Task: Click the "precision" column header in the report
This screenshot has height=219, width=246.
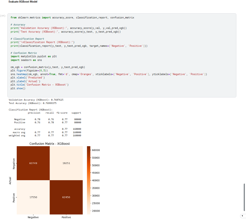Action: [x=34, y=113]
